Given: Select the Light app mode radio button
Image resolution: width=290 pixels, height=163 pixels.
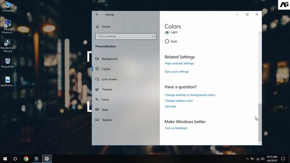Looking at the screenshot, I should point(167,32).
